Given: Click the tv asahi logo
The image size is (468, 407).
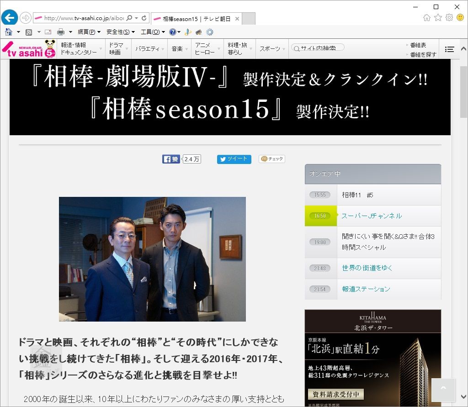Looking at the screenshot, I should tap(29, 49).
